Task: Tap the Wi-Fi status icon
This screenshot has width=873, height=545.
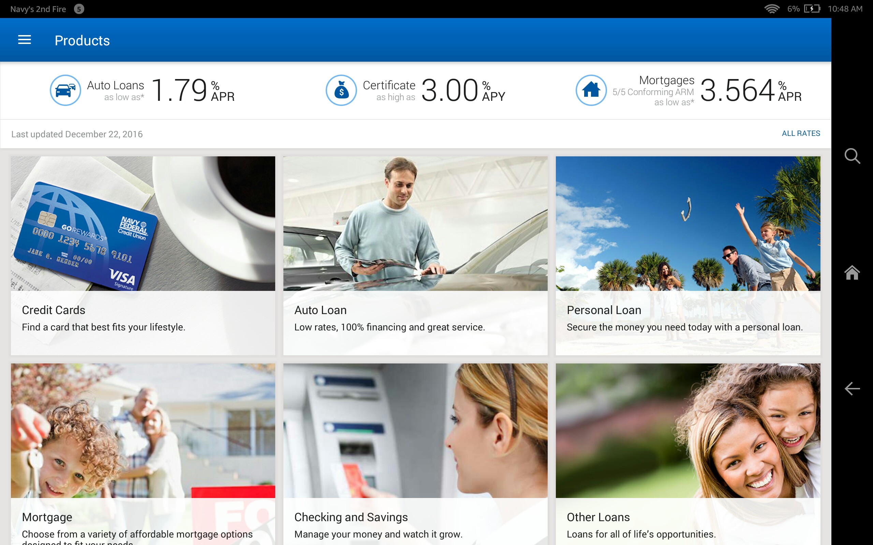Action: [x=772, y=9]
